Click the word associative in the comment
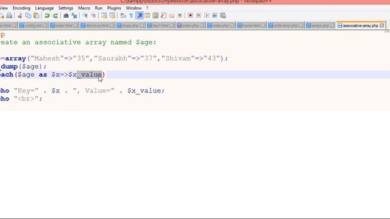390x219 pixels. click(58, 42)
